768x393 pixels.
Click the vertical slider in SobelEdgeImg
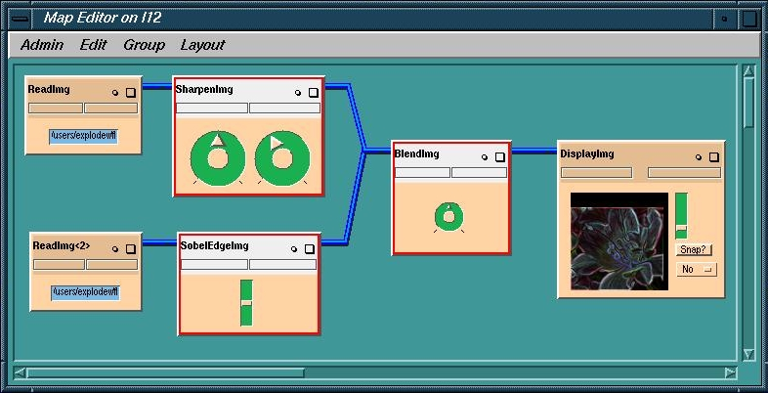[246, 303]
